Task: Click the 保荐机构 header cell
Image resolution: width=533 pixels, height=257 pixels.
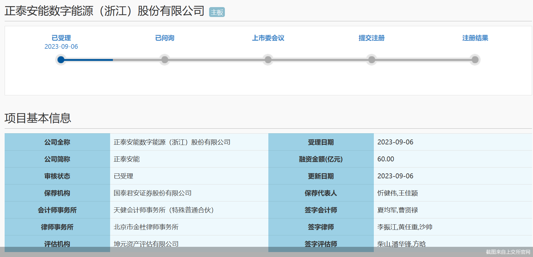Action: point(57,193)
